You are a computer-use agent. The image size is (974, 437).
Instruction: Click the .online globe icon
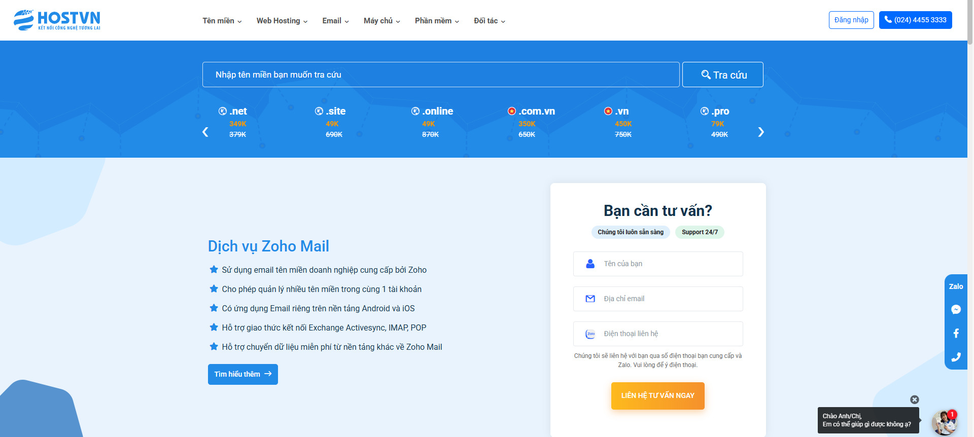(415, 111)
